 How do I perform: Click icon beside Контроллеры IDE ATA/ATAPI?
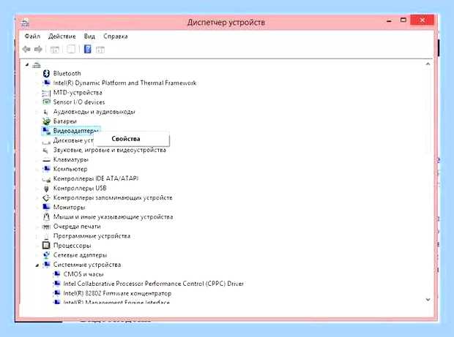point(46,179)
